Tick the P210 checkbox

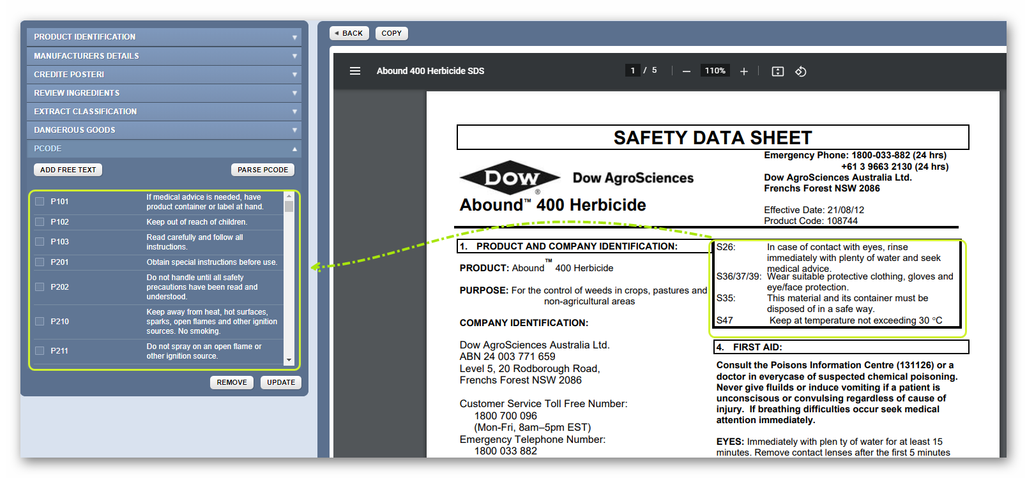click(40, 322)
